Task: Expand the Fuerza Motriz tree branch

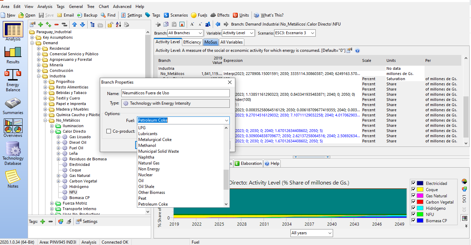Action: click(52, 203)
